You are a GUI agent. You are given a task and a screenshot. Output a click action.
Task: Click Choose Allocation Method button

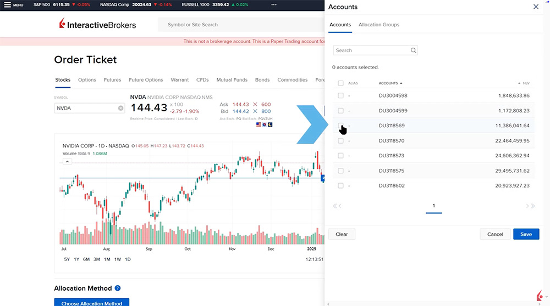91,302
